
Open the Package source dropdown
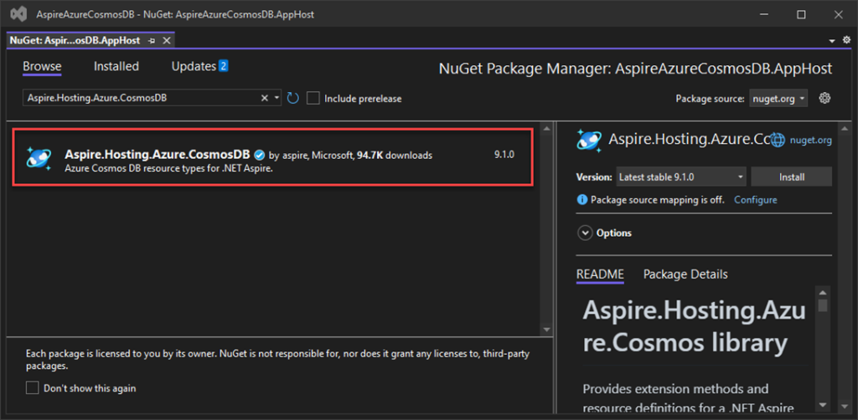point(778,98)
